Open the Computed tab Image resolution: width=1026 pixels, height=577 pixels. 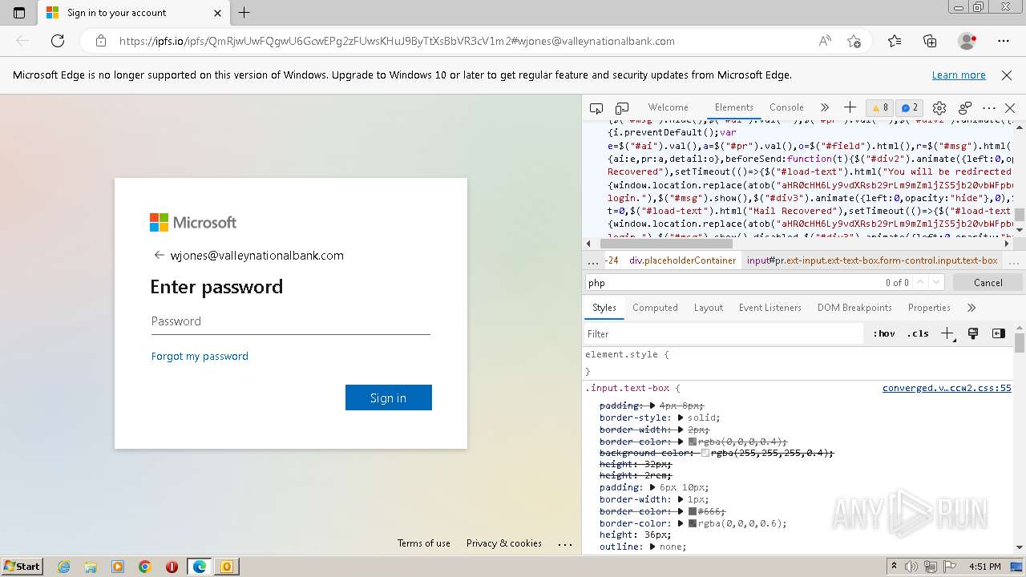click(x=655, y=308)
